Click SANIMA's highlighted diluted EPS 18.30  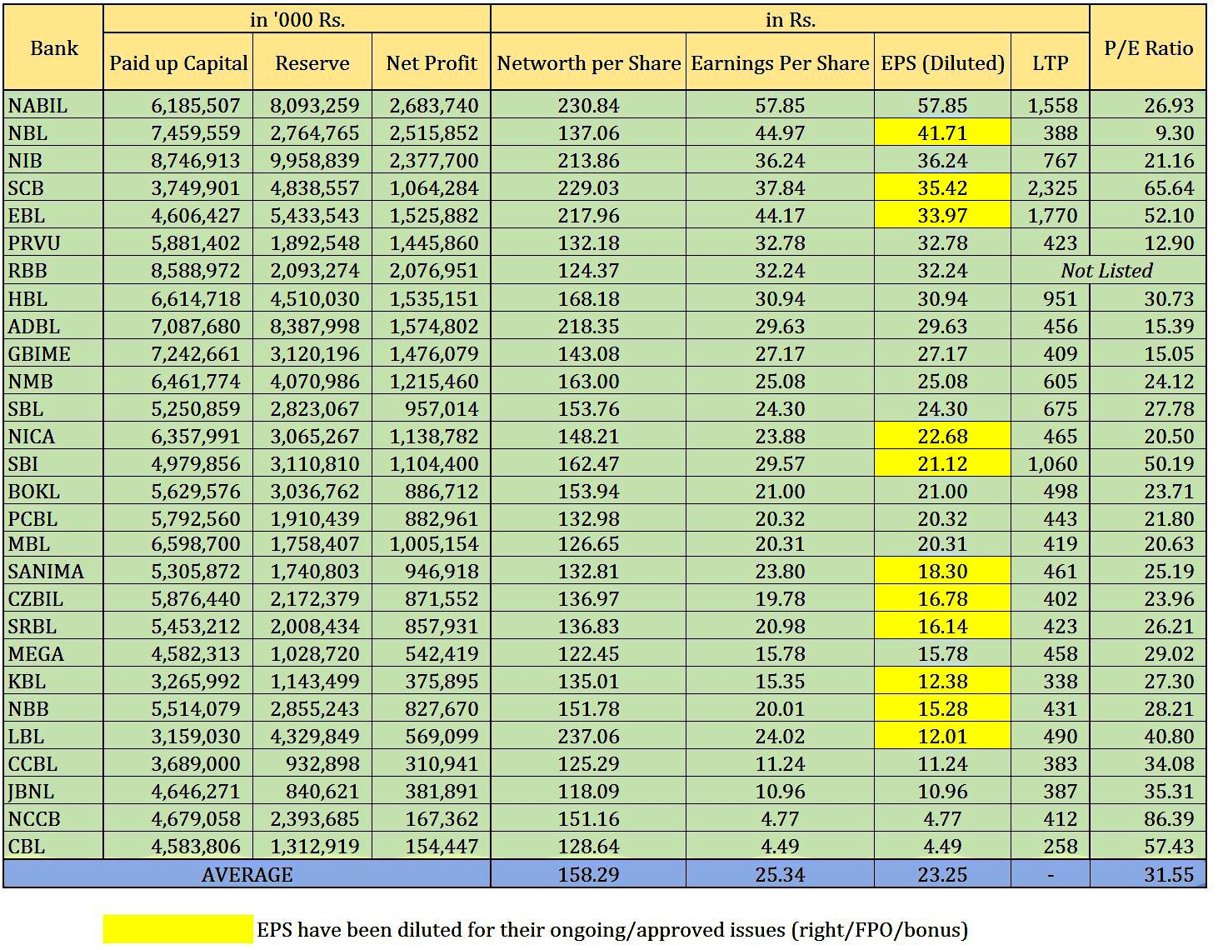point(942,571)
